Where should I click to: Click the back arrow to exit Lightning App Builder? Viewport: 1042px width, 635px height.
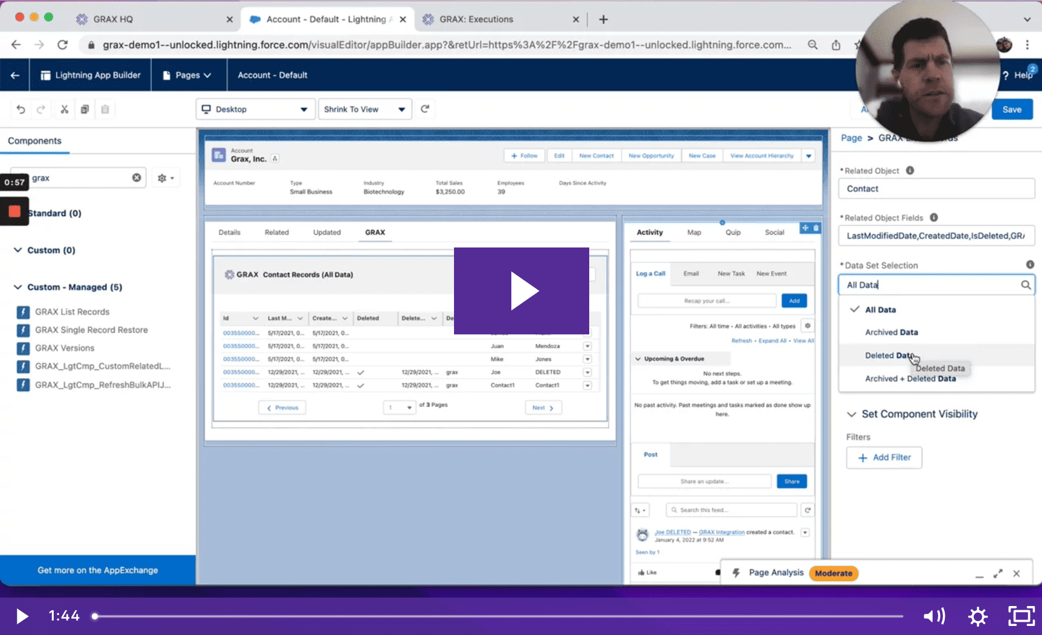[x=14, y=75]
